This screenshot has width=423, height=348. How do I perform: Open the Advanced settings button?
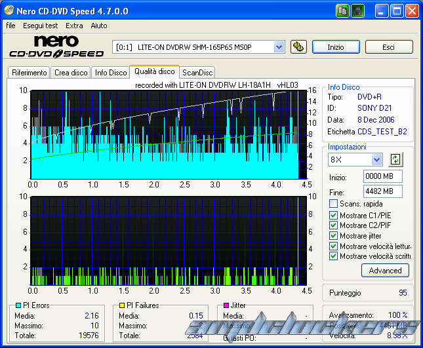pos(385,270)
